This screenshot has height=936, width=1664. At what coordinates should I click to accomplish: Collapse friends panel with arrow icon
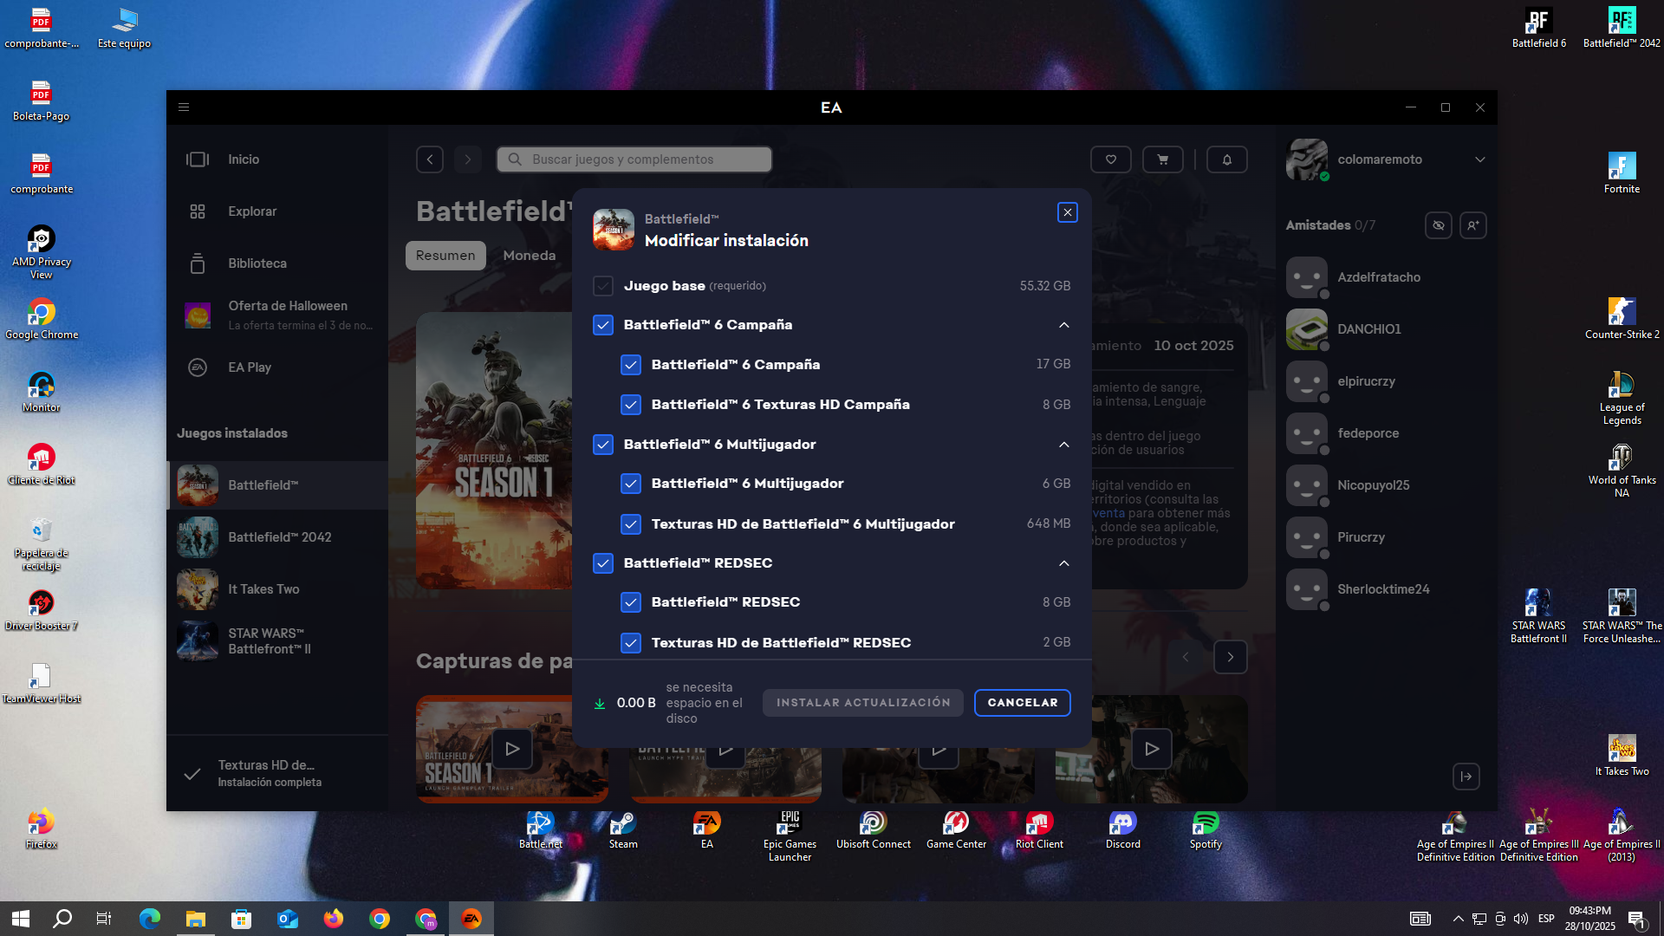coord(1466,777)
